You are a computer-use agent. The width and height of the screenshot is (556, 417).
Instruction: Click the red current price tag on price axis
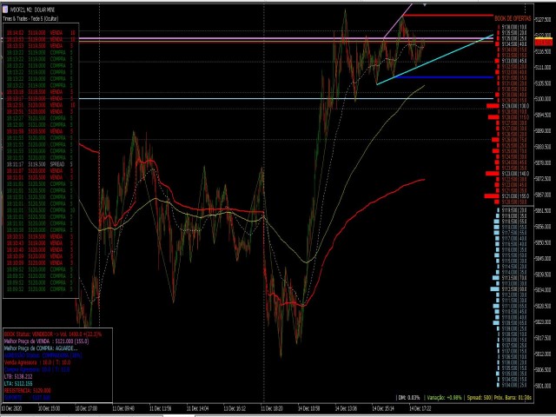tap(544, 43)
